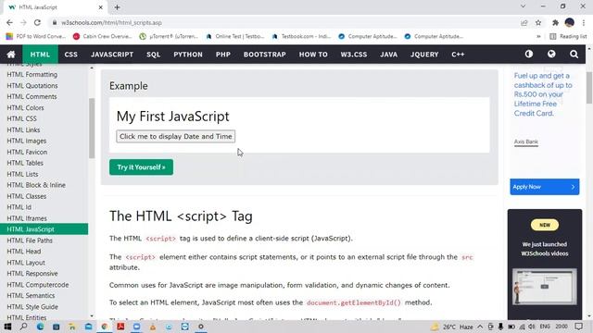Open the W3Schools home icon
This screenshot has width=593, height=333.
(11, 55)
